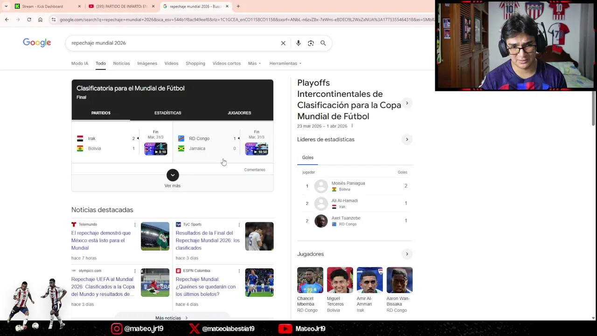Expand the Jugadores section arrow
Image resolution: width=597 pixels, height=336 pixels.
click(x=407, y=254)
